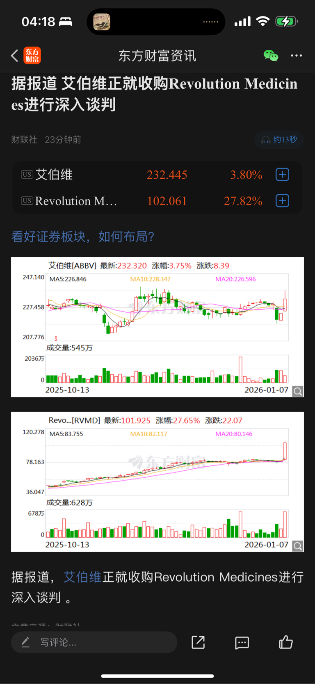Tap the 写评论 comment field
315x684 pixels.
coord(94,643)
